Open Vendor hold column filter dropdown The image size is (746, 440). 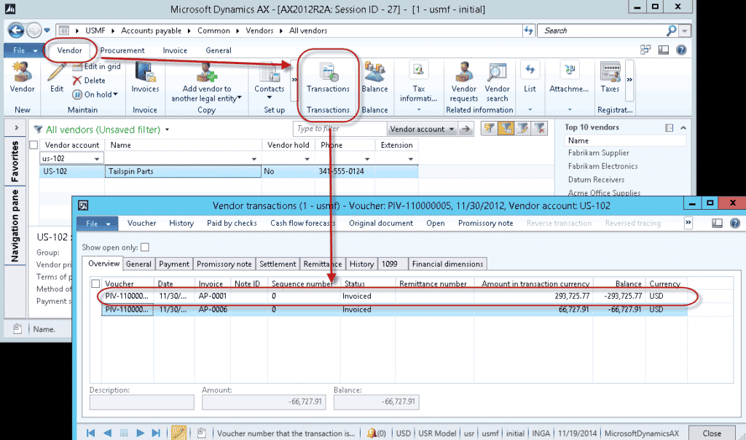307,159
